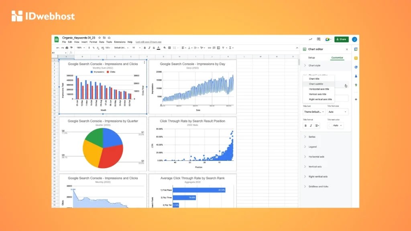Click the move to folder icon
Screen dimensions: 411x231
tap(104, 38)
